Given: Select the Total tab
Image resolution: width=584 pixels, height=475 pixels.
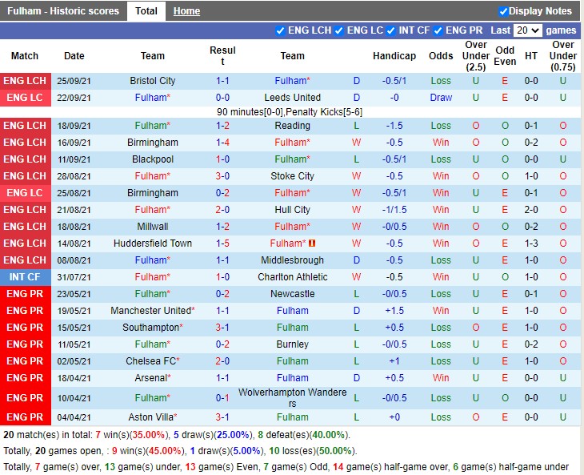Looking at the screenshot, I should click(146, 11).
